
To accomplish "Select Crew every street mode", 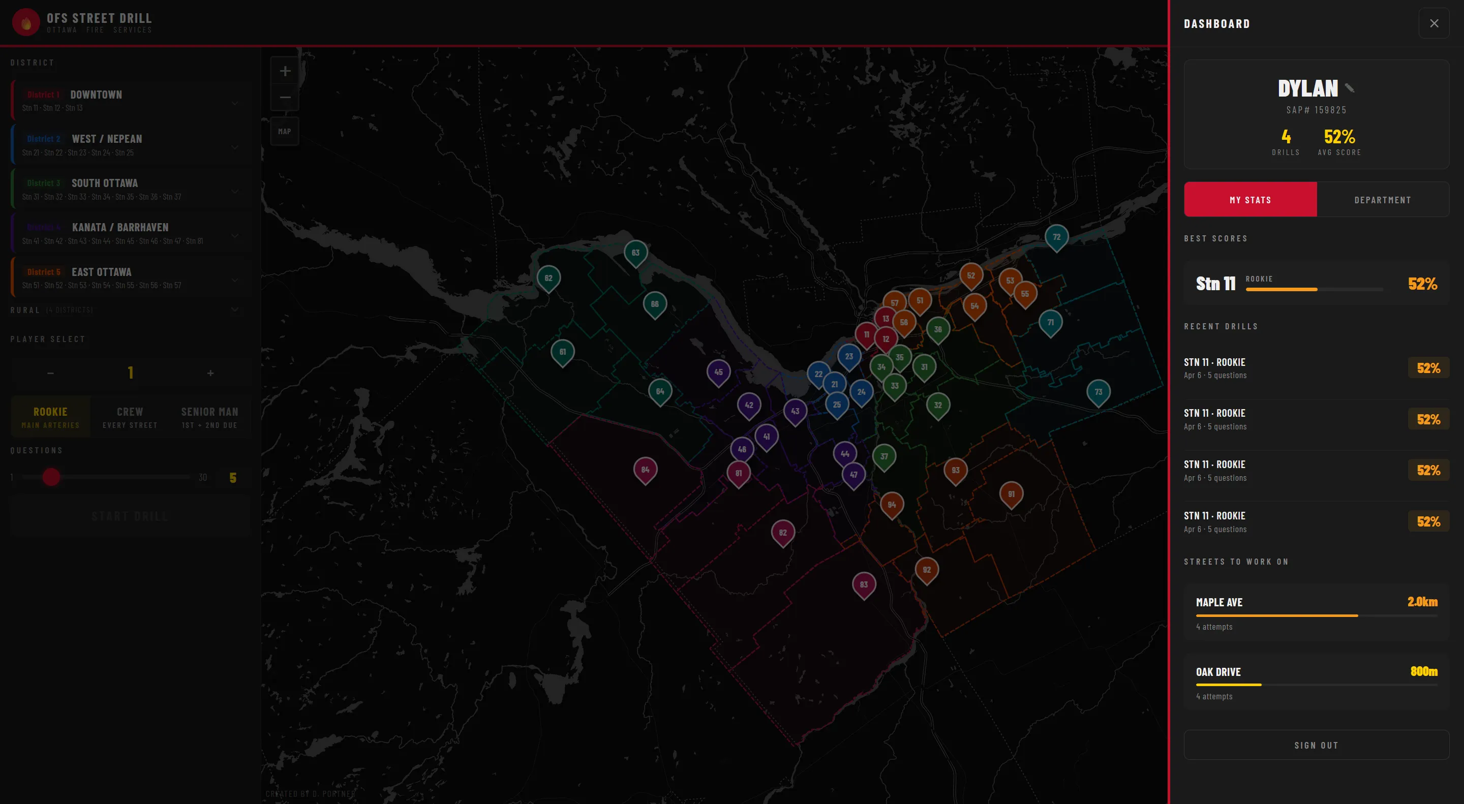I will 130,417.
